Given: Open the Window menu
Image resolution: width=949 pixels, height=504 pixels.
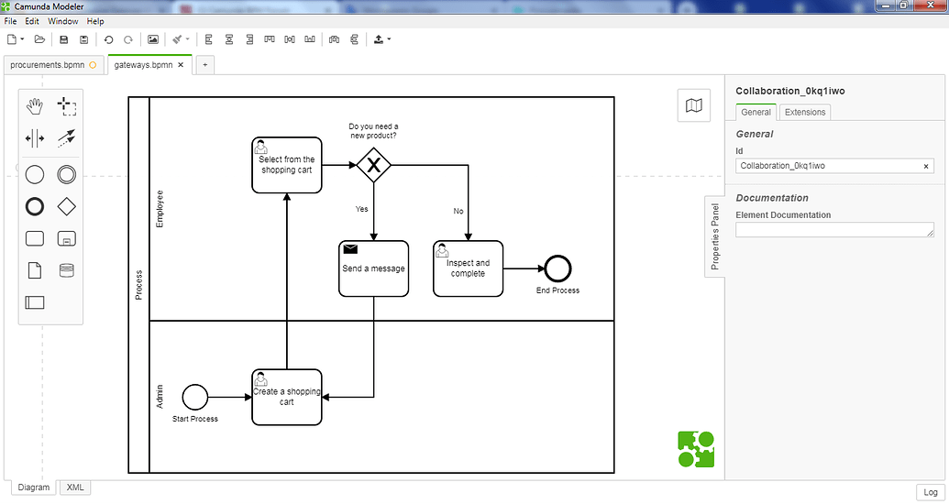Looking at the screenshot, I should (63, 21).
